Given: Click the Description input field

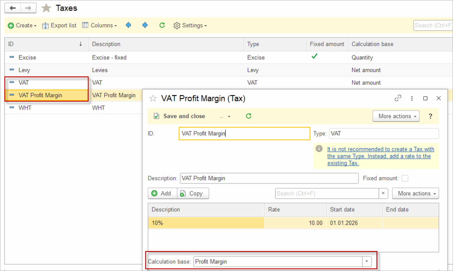Looking at the screenshot, I should [x=269, y=178].
